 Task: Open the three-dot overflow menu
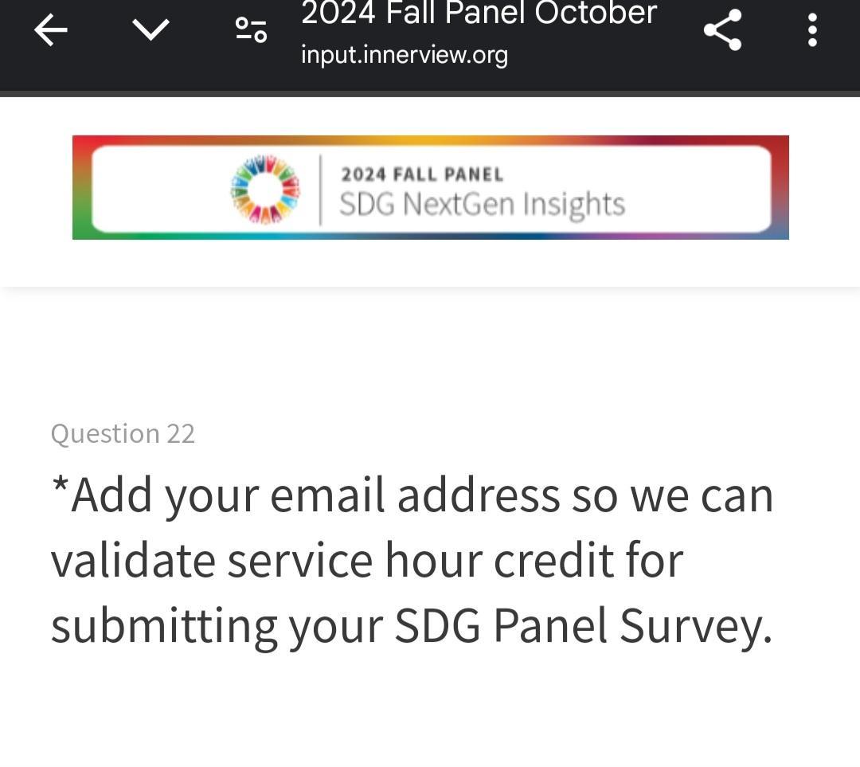(812, 30)
